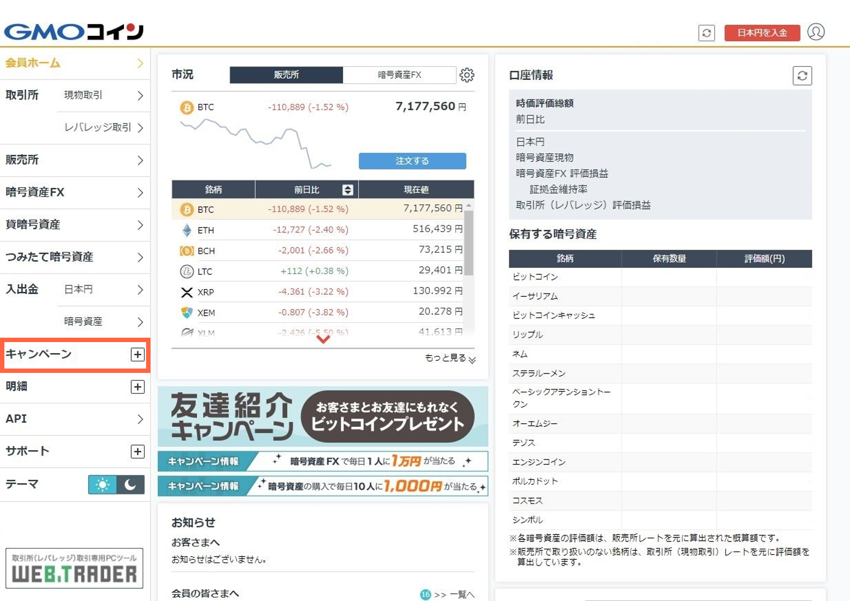Open 日本円 under 入出金
Viewport: 850px width, 601px height.
104,290
